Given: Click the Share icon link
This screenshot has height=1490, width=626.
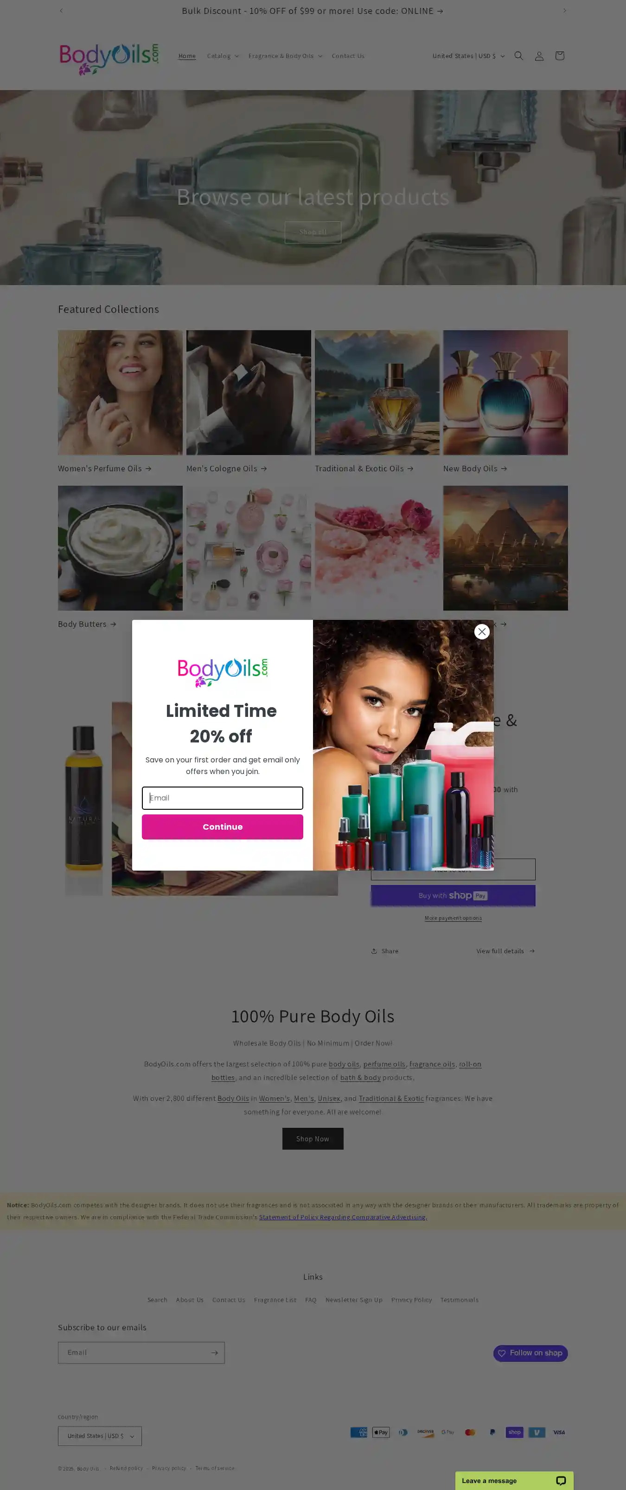Looking at the screenshot, I should coord(384,951).
